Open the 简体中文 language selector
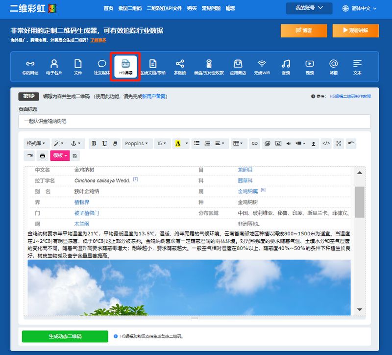 click(x=359, y=8)
